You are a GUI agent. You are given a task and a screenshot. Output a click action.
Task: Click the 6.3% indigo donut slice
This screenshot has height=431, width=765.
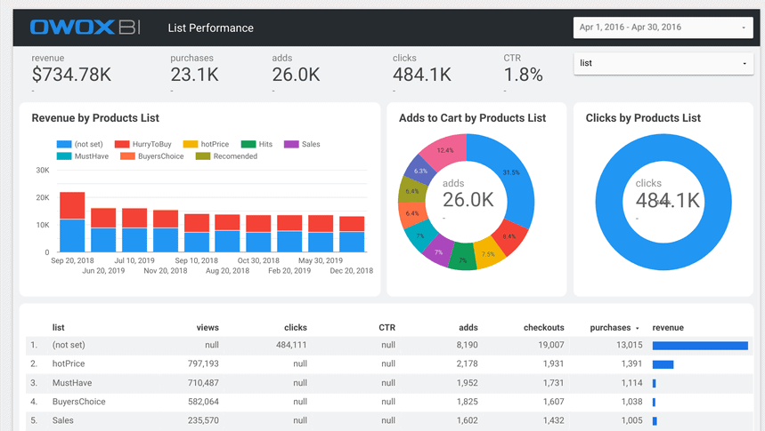[420, 171]
